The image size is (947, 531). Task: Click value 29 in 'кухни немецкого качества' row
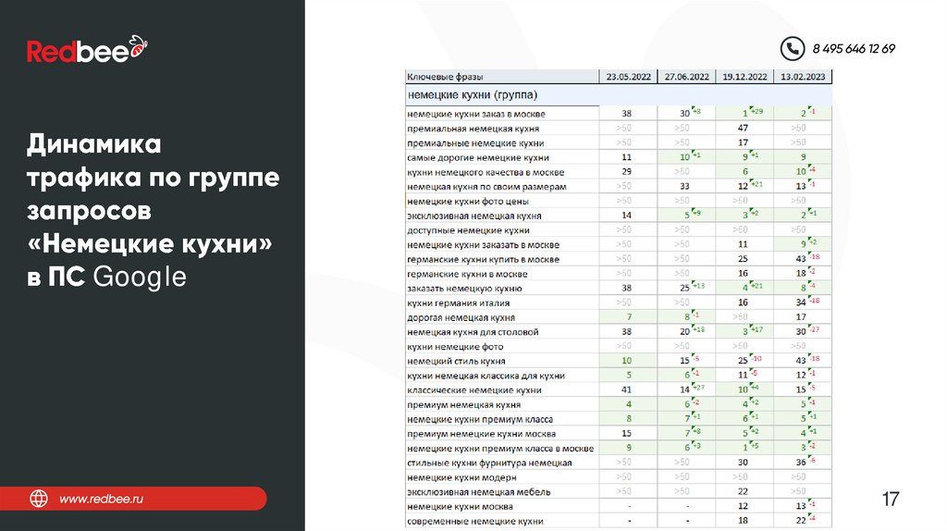pyautogui.click(x=627, y=171)
